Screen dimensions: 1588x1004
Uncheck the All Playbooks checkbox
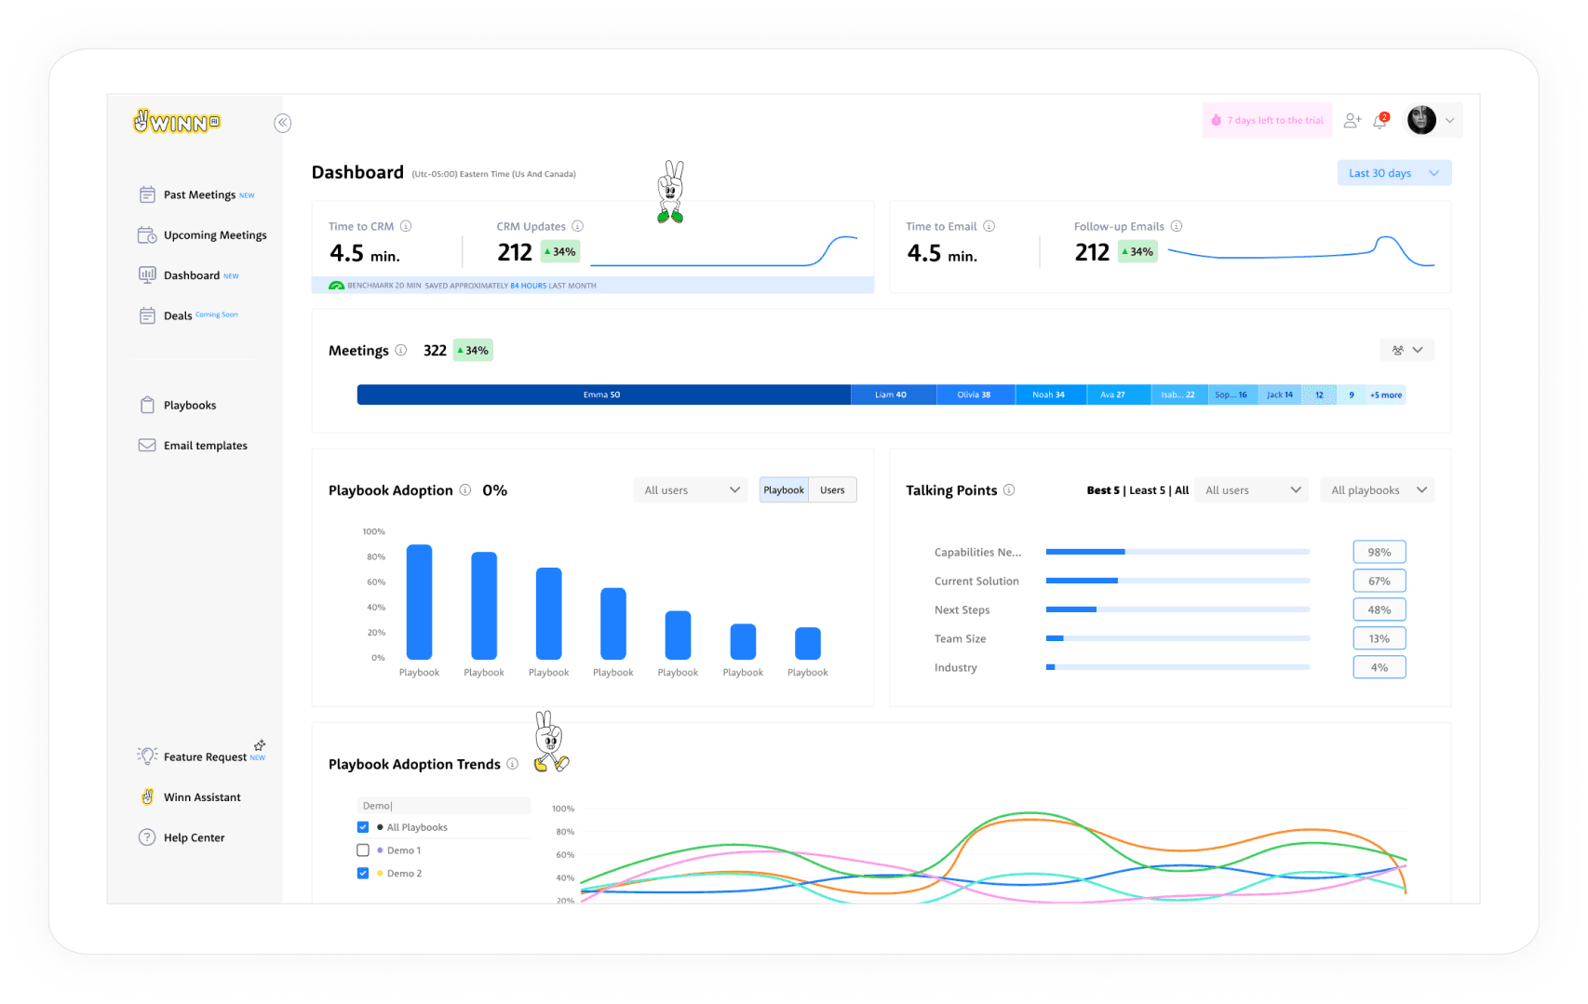point(363,827)
